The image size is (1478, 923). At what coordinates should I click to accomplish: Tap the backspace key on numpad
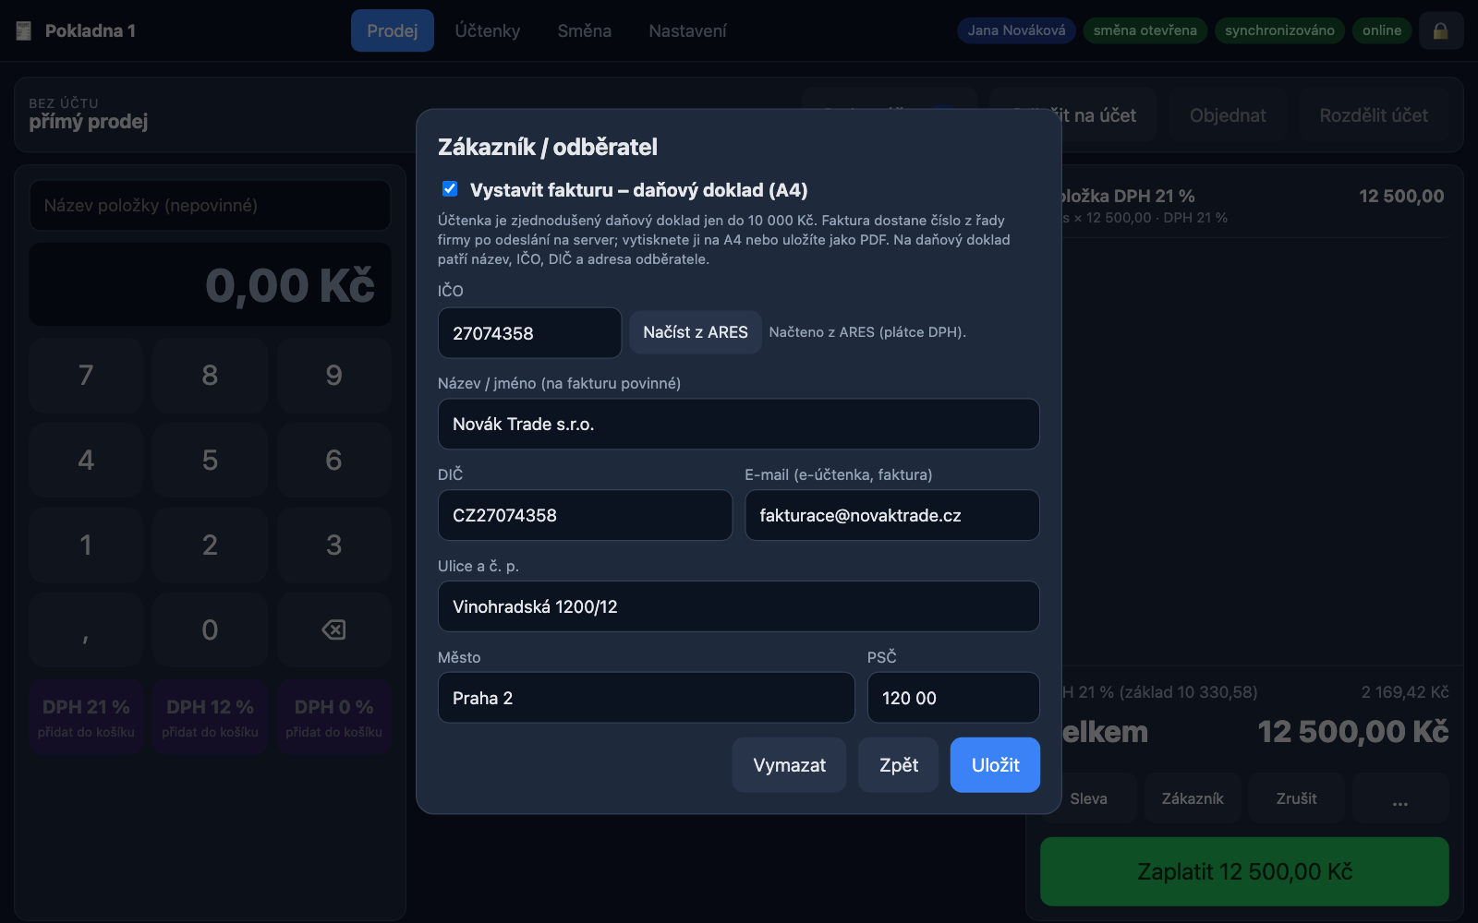click(333, 629)
